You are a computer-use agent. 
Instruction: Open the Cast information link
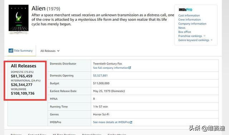tap(189, 15)
